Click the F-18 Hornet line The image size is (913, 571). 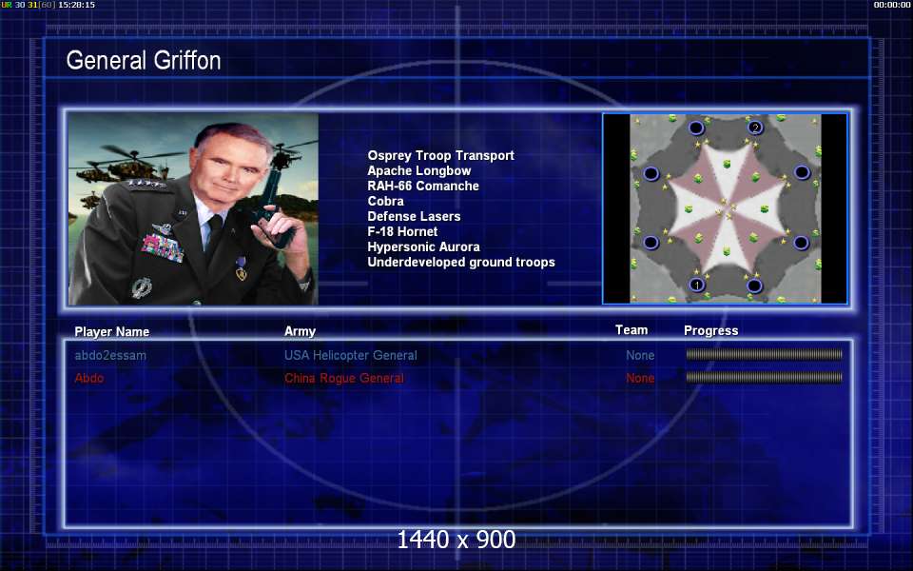point(402,231)
